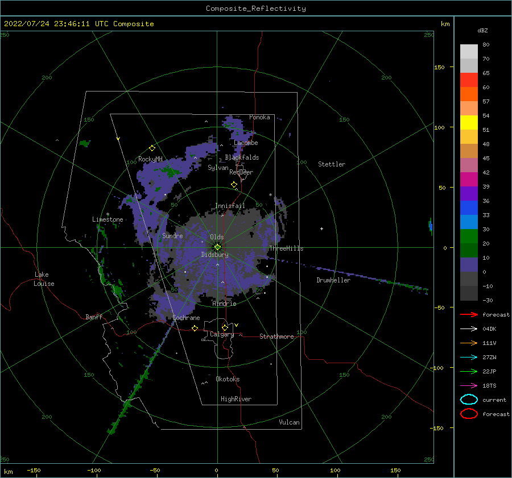Click the Stettler label
Viewport: 512px width, 478px height.
pyautogui.click(x=332, y=164)
